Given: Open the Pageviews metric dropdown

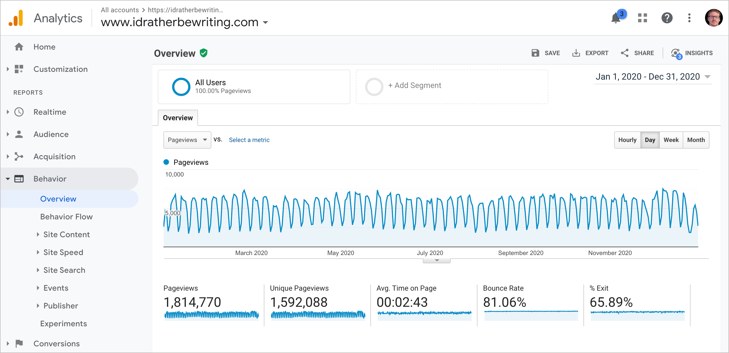Looking at the screenshot, I should 187,140.
